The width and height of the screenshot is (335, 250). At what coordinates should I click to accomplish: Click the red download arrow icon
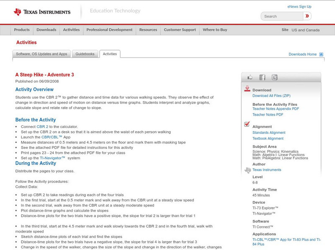coord(247,89)
